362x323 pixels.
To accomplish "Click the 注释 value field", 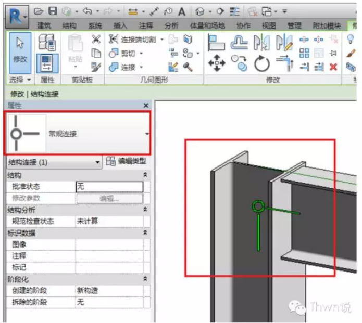I will 109,256.
